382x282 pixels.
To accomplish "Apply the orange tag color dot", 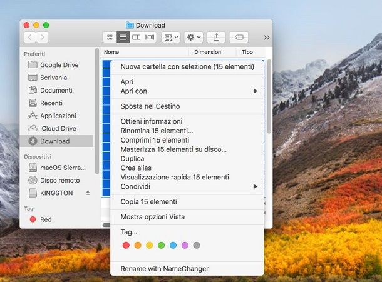I will click(138, 245).
